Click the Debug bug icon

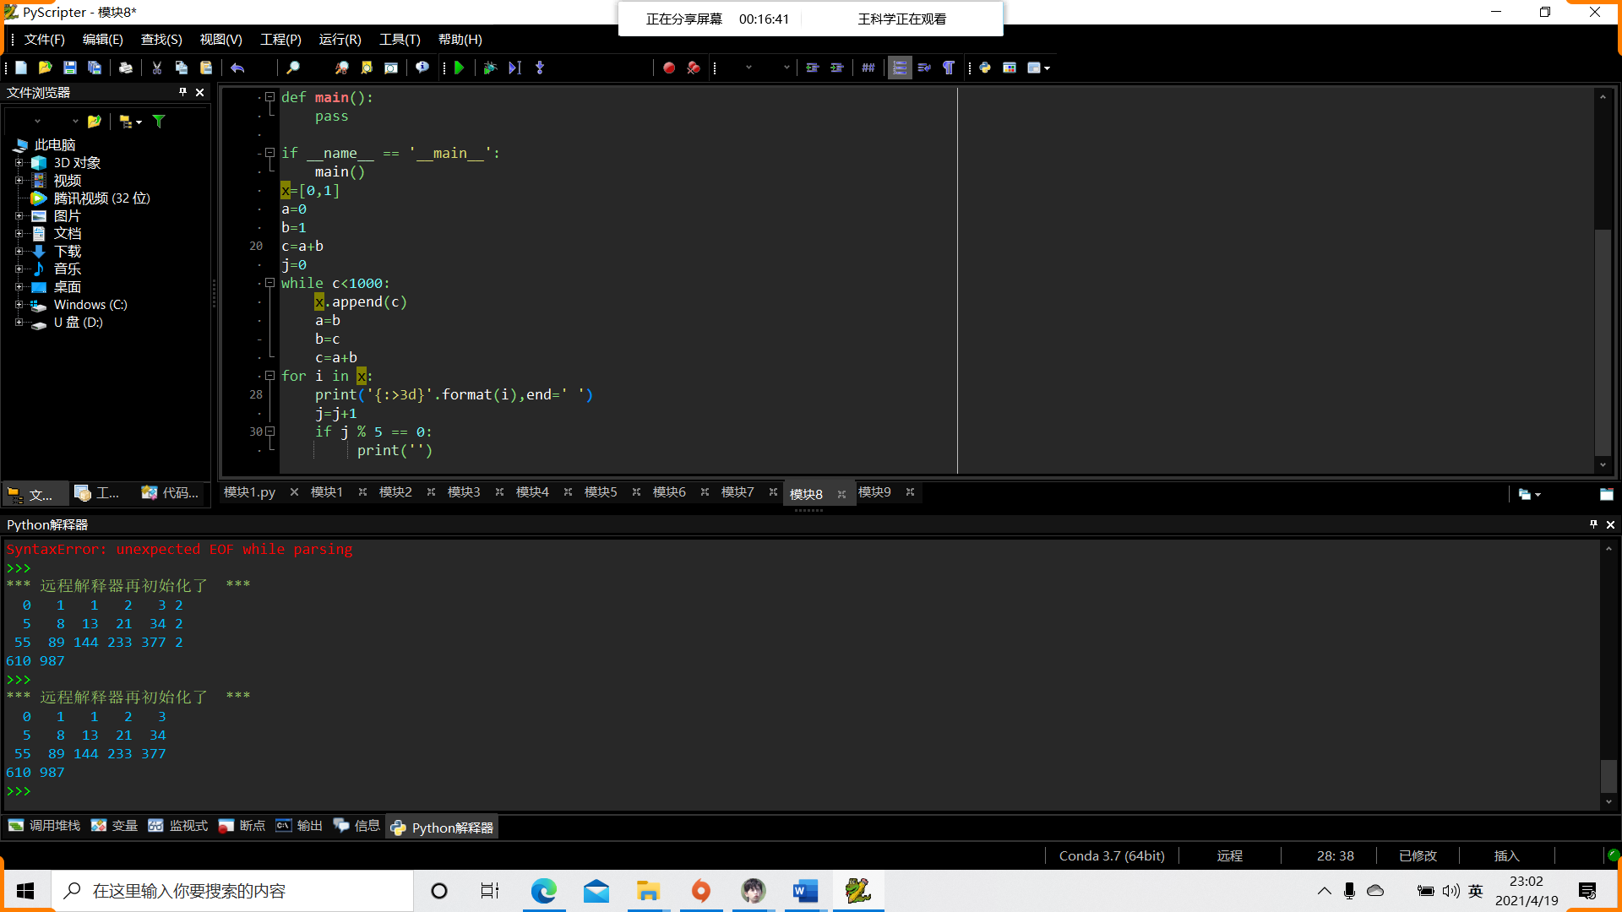(x=490, y=68)
